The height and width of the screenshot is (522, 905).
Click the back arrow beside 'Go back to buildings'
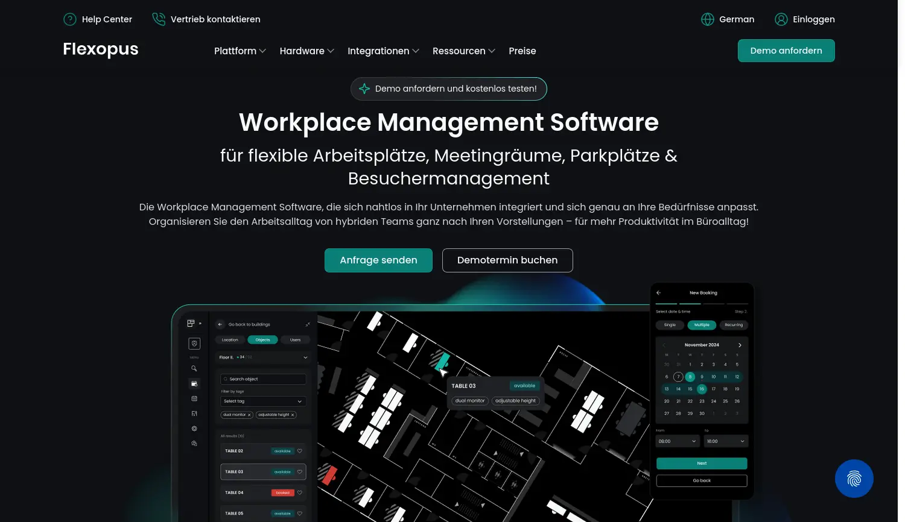point(220,324)
